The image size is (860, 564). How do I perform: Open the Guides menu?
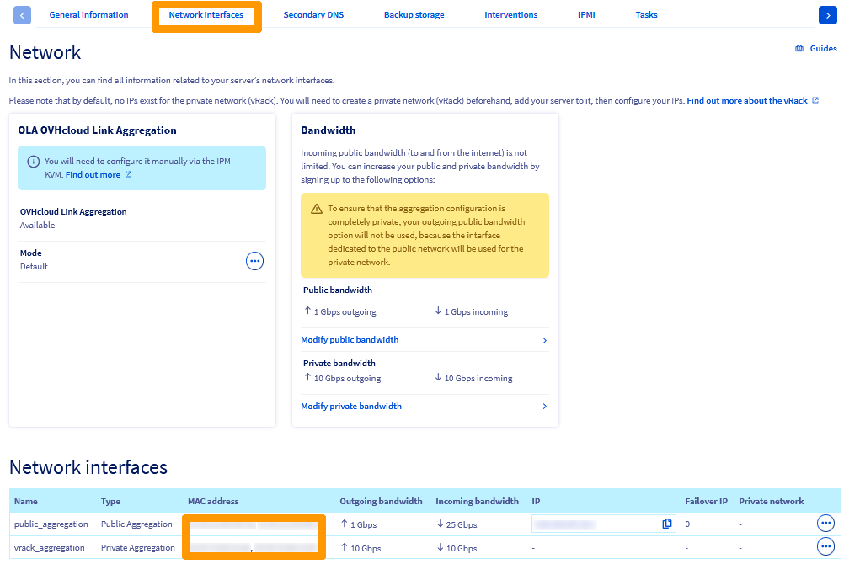(815, 48)
